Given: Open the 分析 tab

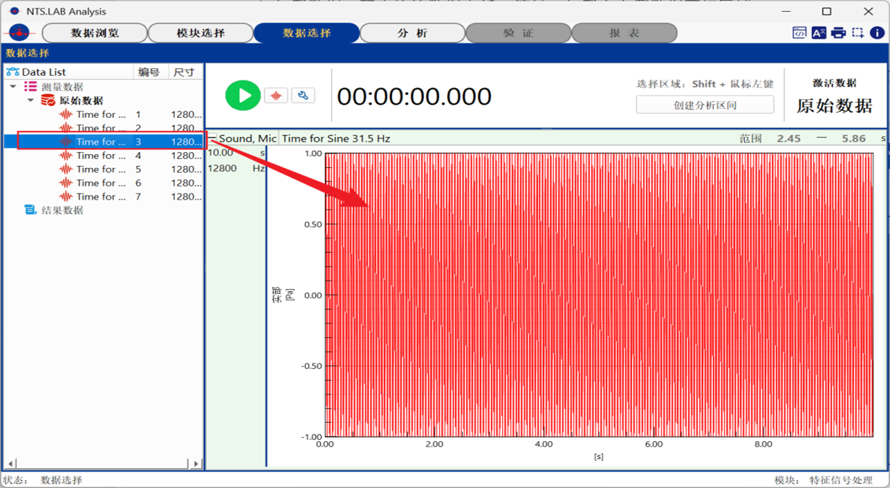Looking at the screenshot, I should pyautogui.click(x=412, y=33).
